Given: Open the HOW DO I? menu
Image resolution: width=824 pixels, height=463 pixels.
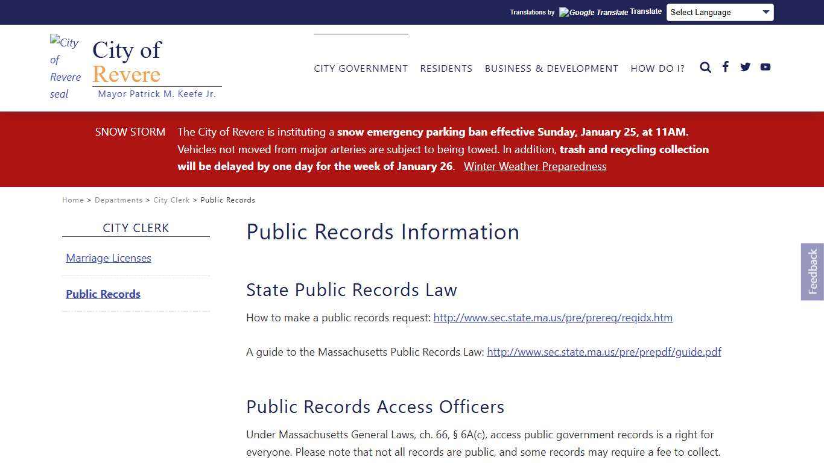Looking at the screenshot, I should (x=658, y=68).
